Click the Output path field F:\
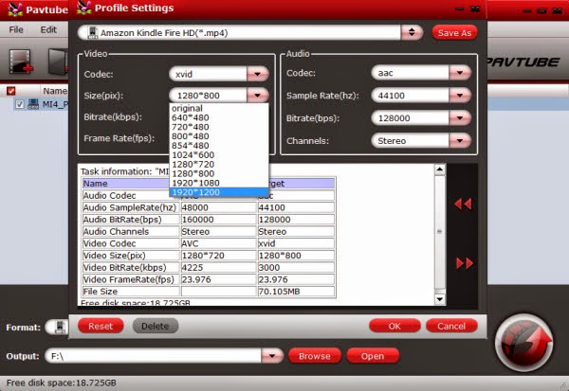The width and height of the screenshot is (569, 391). tap(153, 356)
